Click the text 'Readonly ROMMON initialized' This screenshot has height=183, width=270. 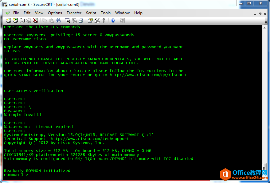(37, 171)
